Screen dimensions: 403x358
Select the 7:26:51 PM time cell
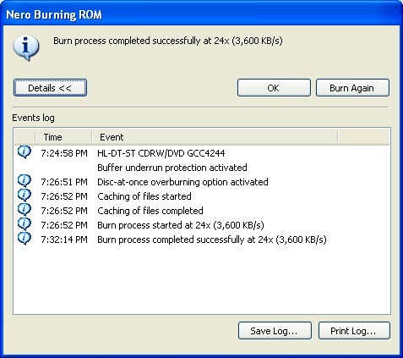pos(64,182)
